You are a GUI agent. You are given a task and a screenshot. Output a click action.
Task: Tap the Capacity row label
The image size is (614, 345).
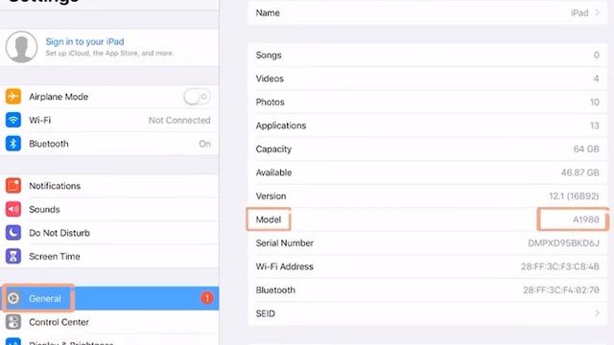[x=273, y=149]
